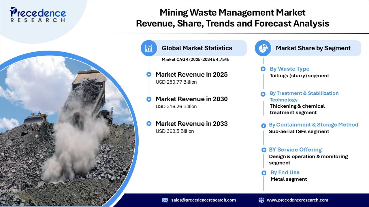Click the pie chart segment icon
This screenshot has width=369, height=207.
coord(263,48)
